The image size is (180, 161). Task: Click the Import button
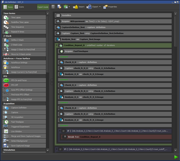(x=79, y=7)
